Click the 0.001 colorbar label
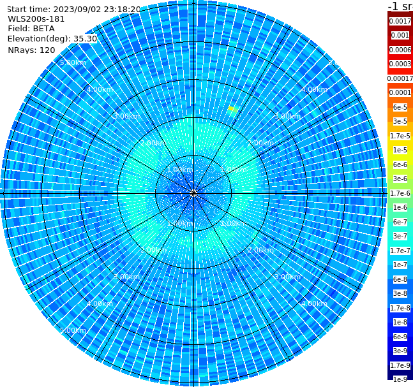 [400, 35]
